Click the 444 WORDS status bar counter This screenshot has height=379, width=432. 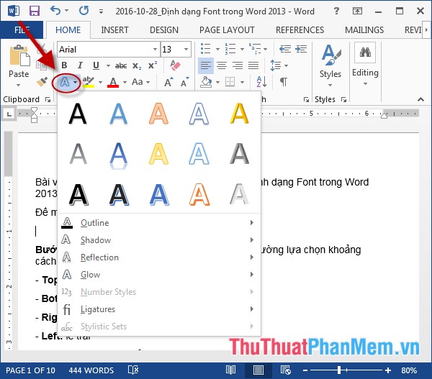click(91, 370)
